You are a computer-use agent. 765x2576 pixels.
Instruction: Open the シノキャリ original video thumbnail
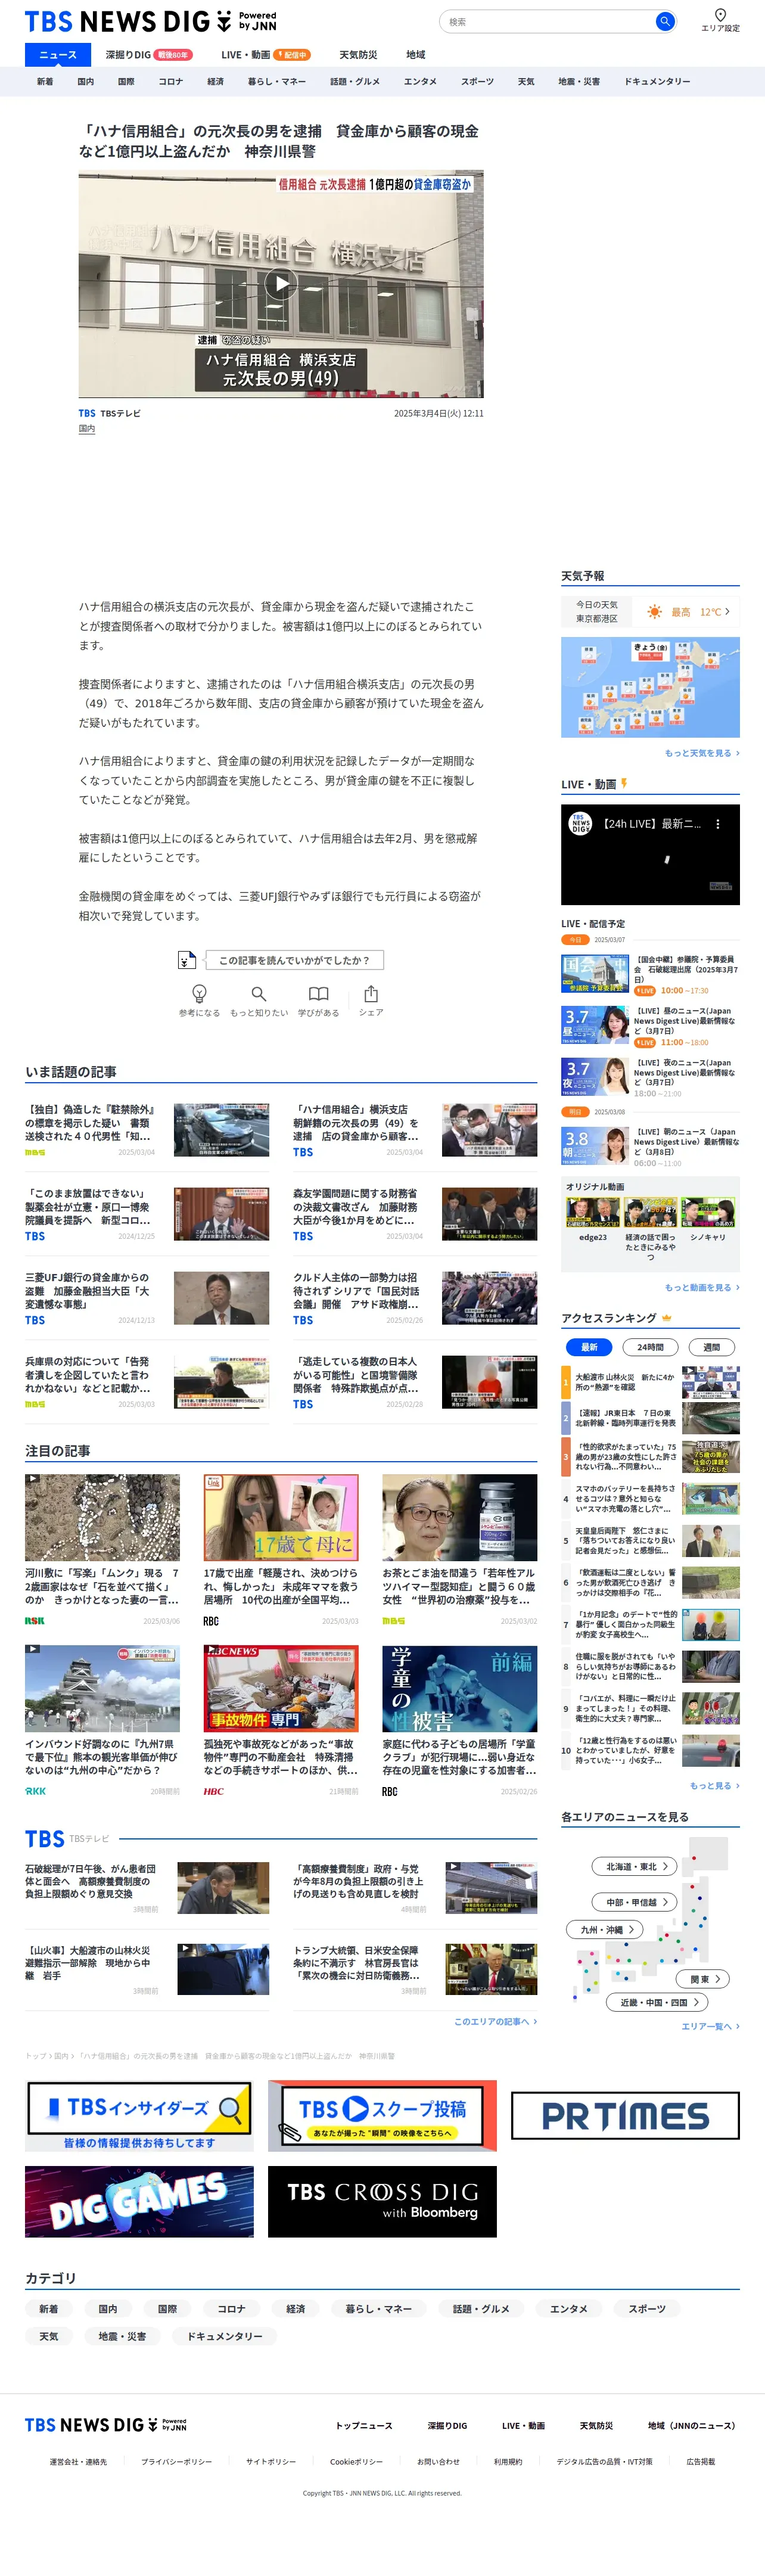pos(708,1212)
